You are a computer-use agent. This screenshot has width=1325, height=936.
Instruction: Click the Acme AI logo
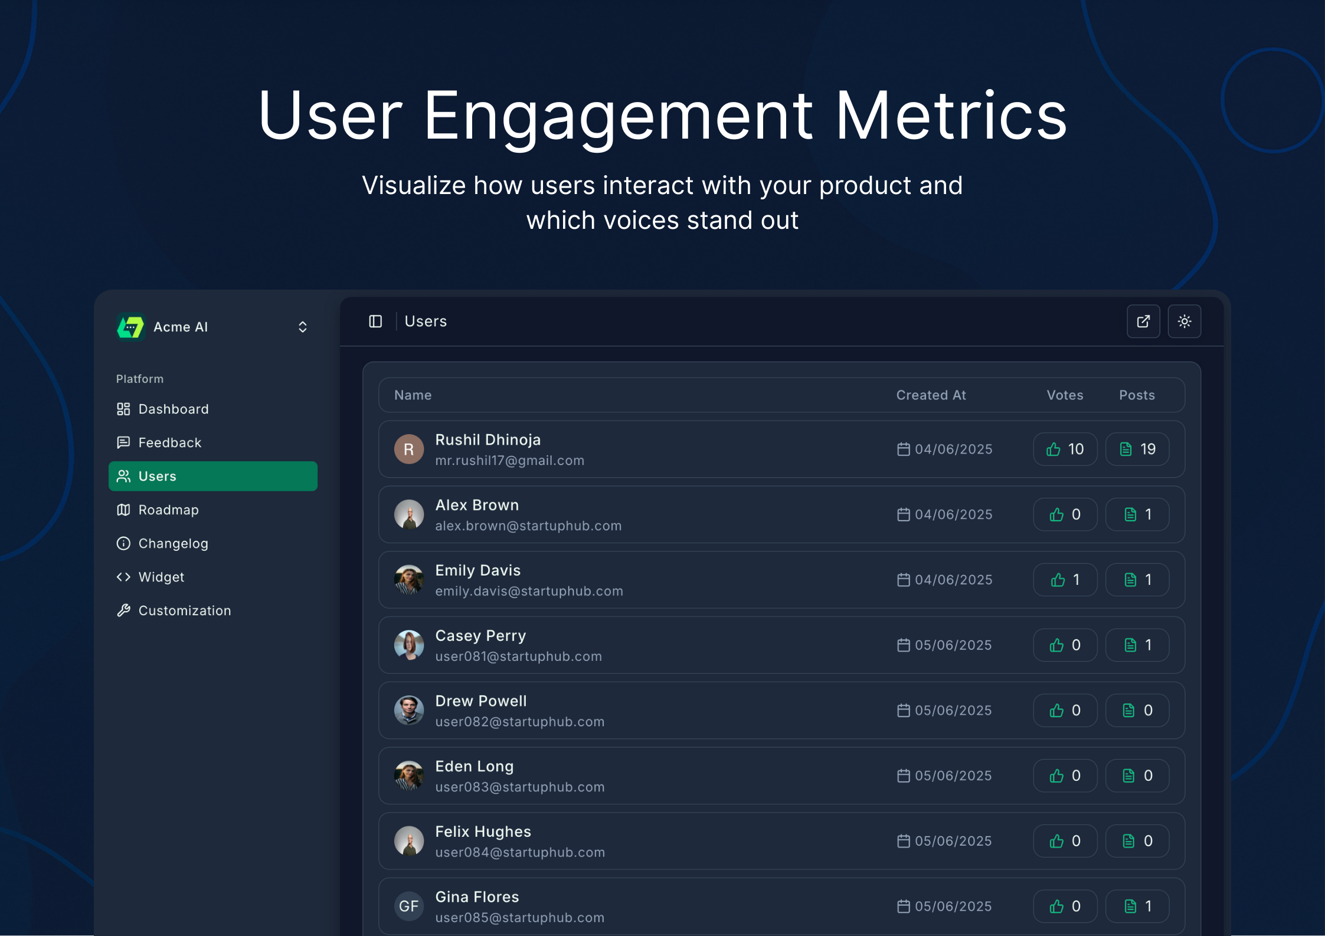pos(130,327)
